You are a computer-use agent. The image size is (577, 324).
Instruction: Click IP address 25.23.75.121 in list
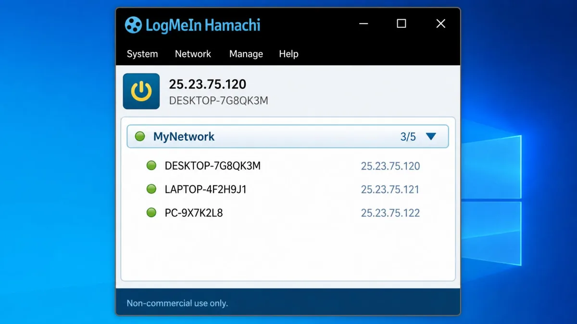pyautogui.click(x=390, y=190)
